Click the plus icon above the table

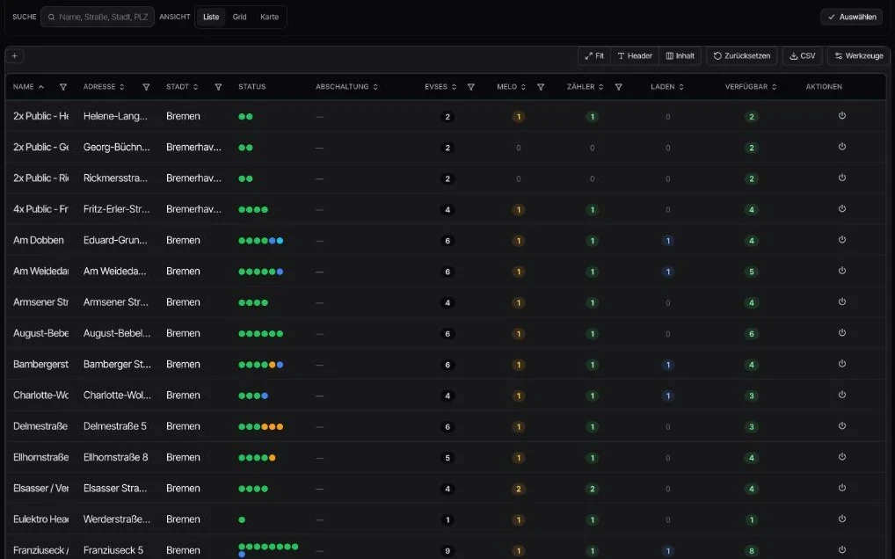[x=14, y=56]
